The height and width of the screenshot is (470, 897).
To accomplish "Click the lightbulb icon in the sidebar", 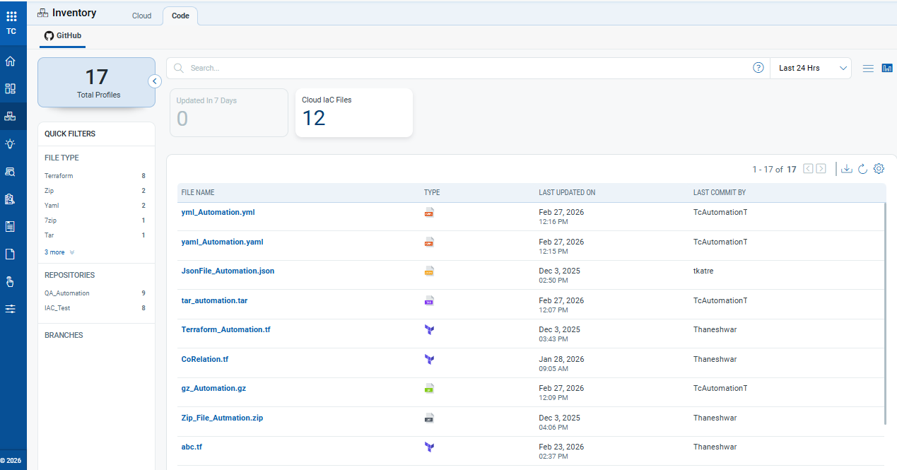I will coord(11,143).
